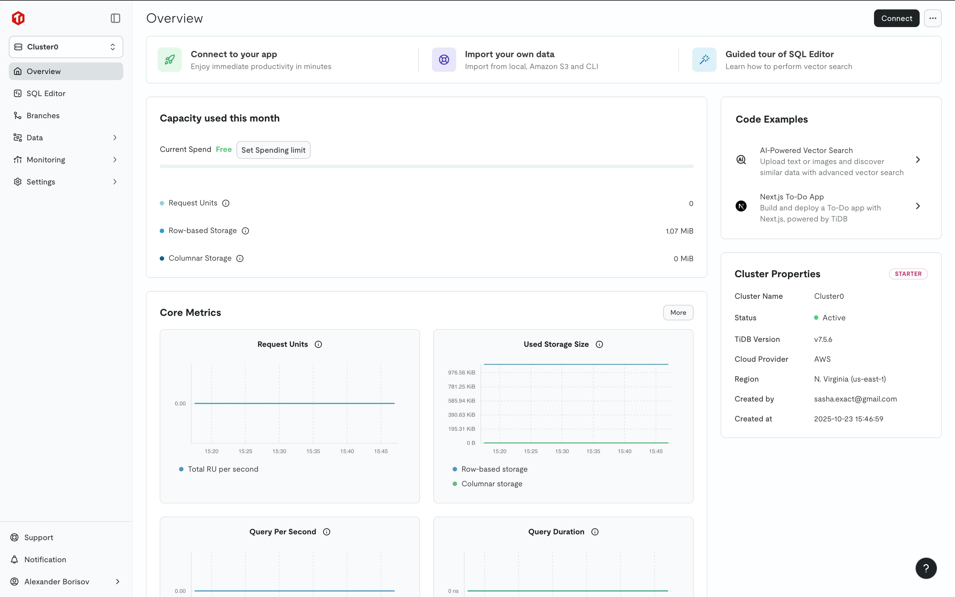Expand the Alexander Borisov account menu

point(66,582)
